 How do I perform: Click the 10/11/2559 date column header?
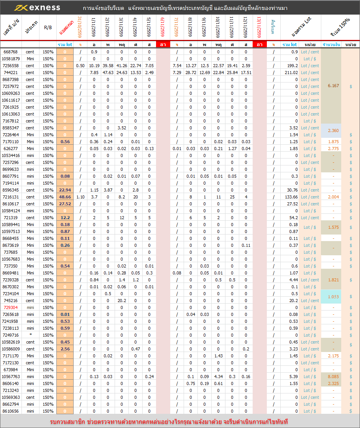218,27
